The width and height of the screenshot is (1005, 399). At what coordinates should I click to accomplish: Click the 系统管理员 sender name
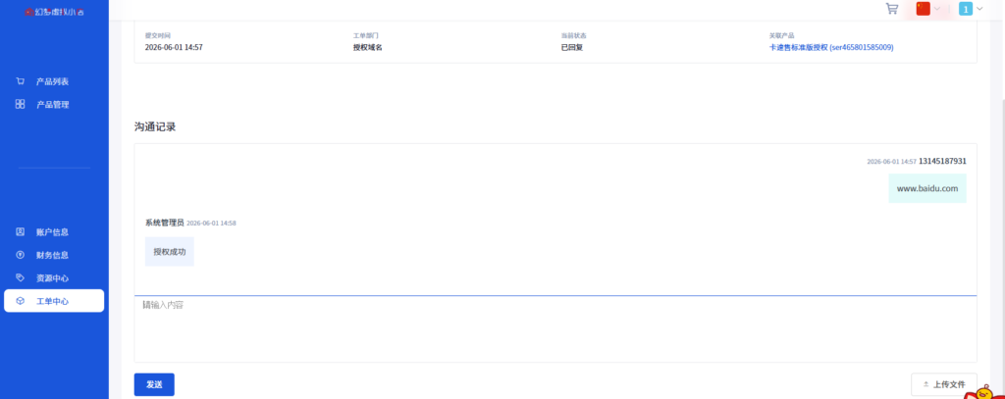coord(165,223)
